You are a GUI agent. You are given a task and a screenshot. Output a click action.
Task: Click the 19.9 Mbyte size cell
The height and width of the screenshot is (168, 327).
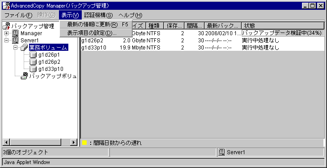point(133,48)
